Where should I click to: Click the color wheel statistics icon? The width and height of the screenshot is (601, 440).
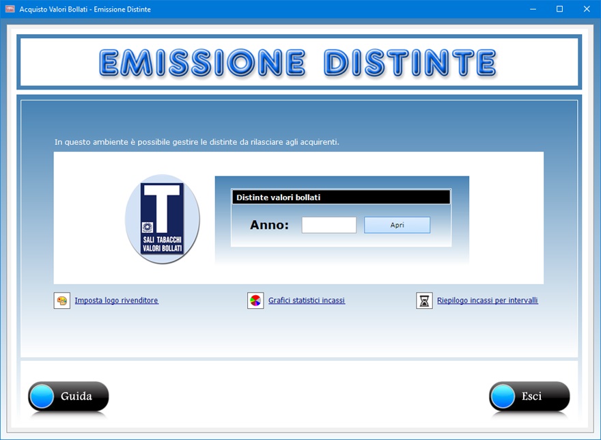(255, 301)
